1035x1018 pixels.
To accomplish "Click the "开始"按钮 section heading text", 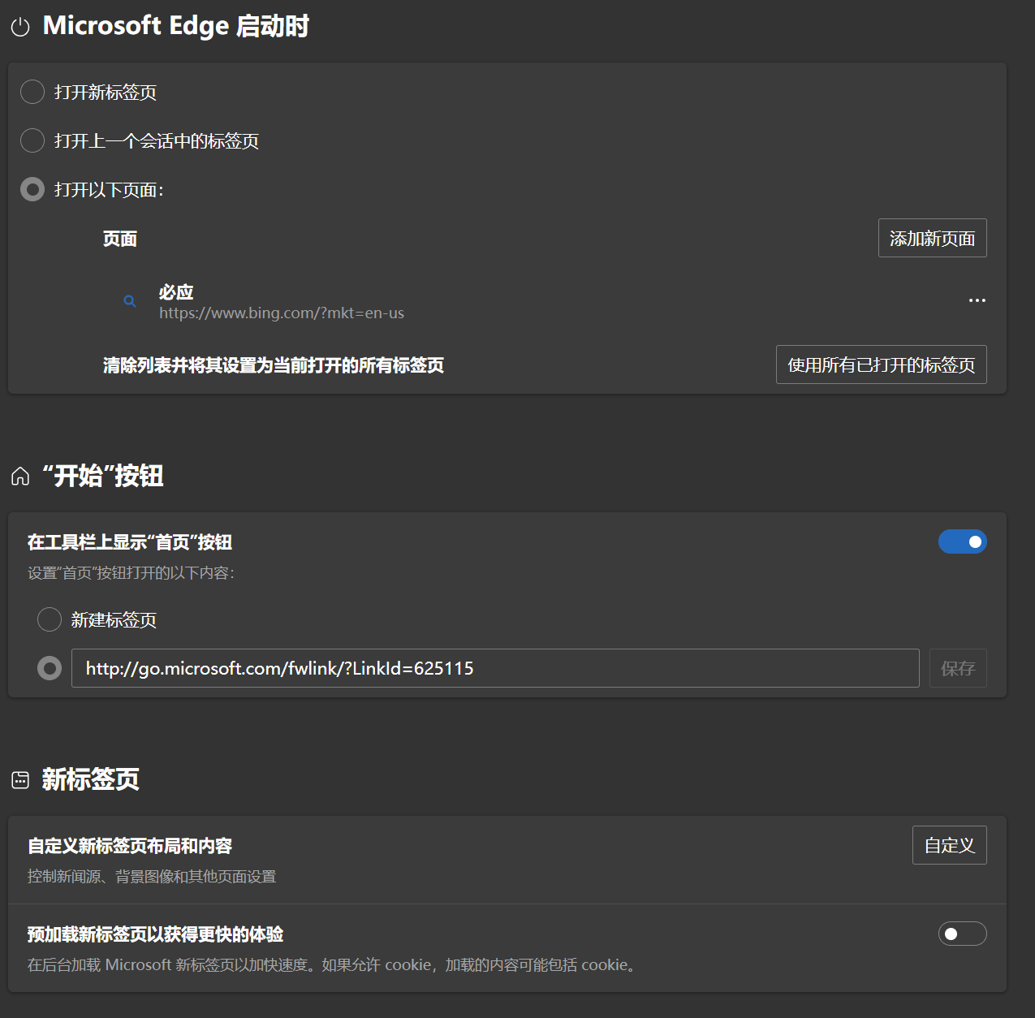I will pyautogui.click(x=103, y=476).
